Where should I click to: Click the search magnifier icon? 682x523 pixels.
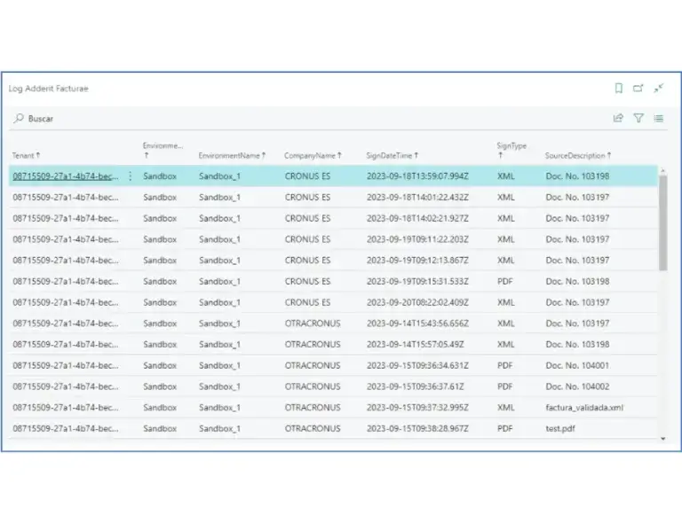tap(19, 118)
